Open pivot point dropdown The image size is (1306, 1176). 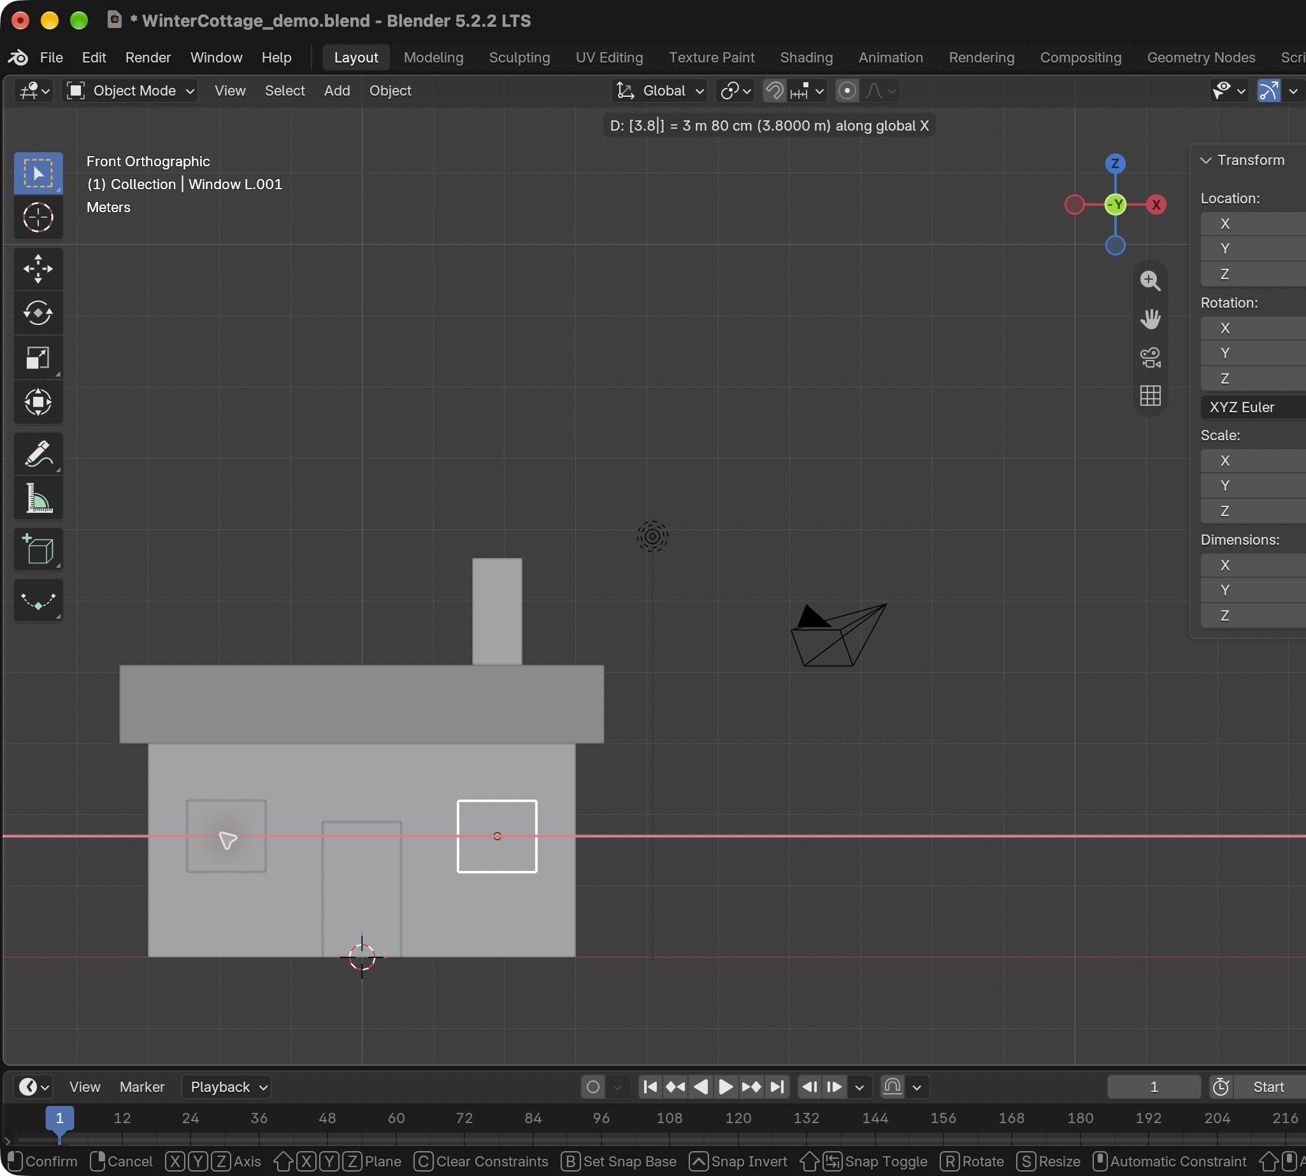point(735,90)
